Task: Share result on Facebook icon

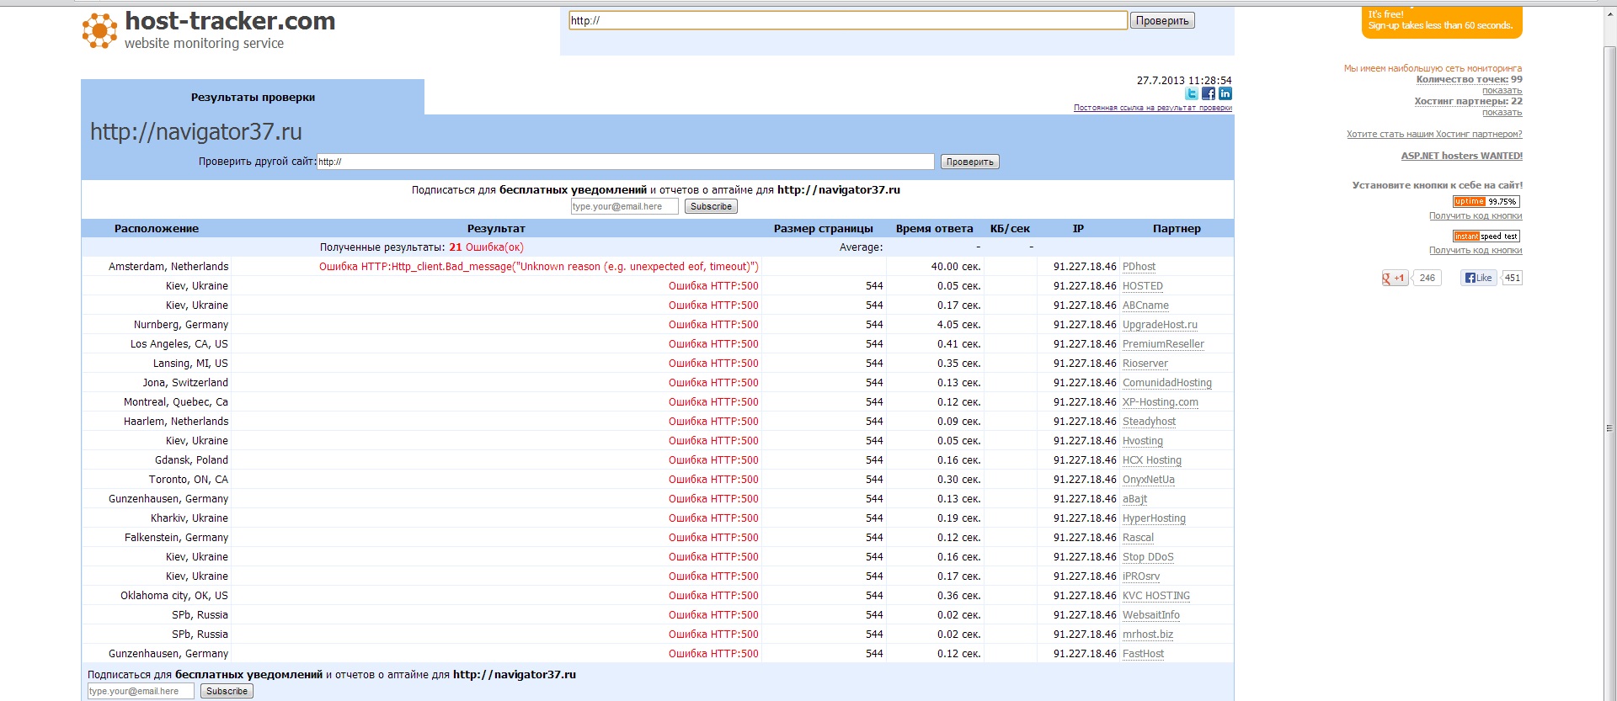Action: (x=1209, y=93)
